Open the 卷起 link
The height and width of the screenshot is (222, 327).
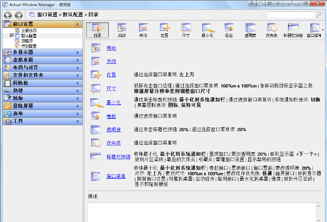tap(111, 116)
